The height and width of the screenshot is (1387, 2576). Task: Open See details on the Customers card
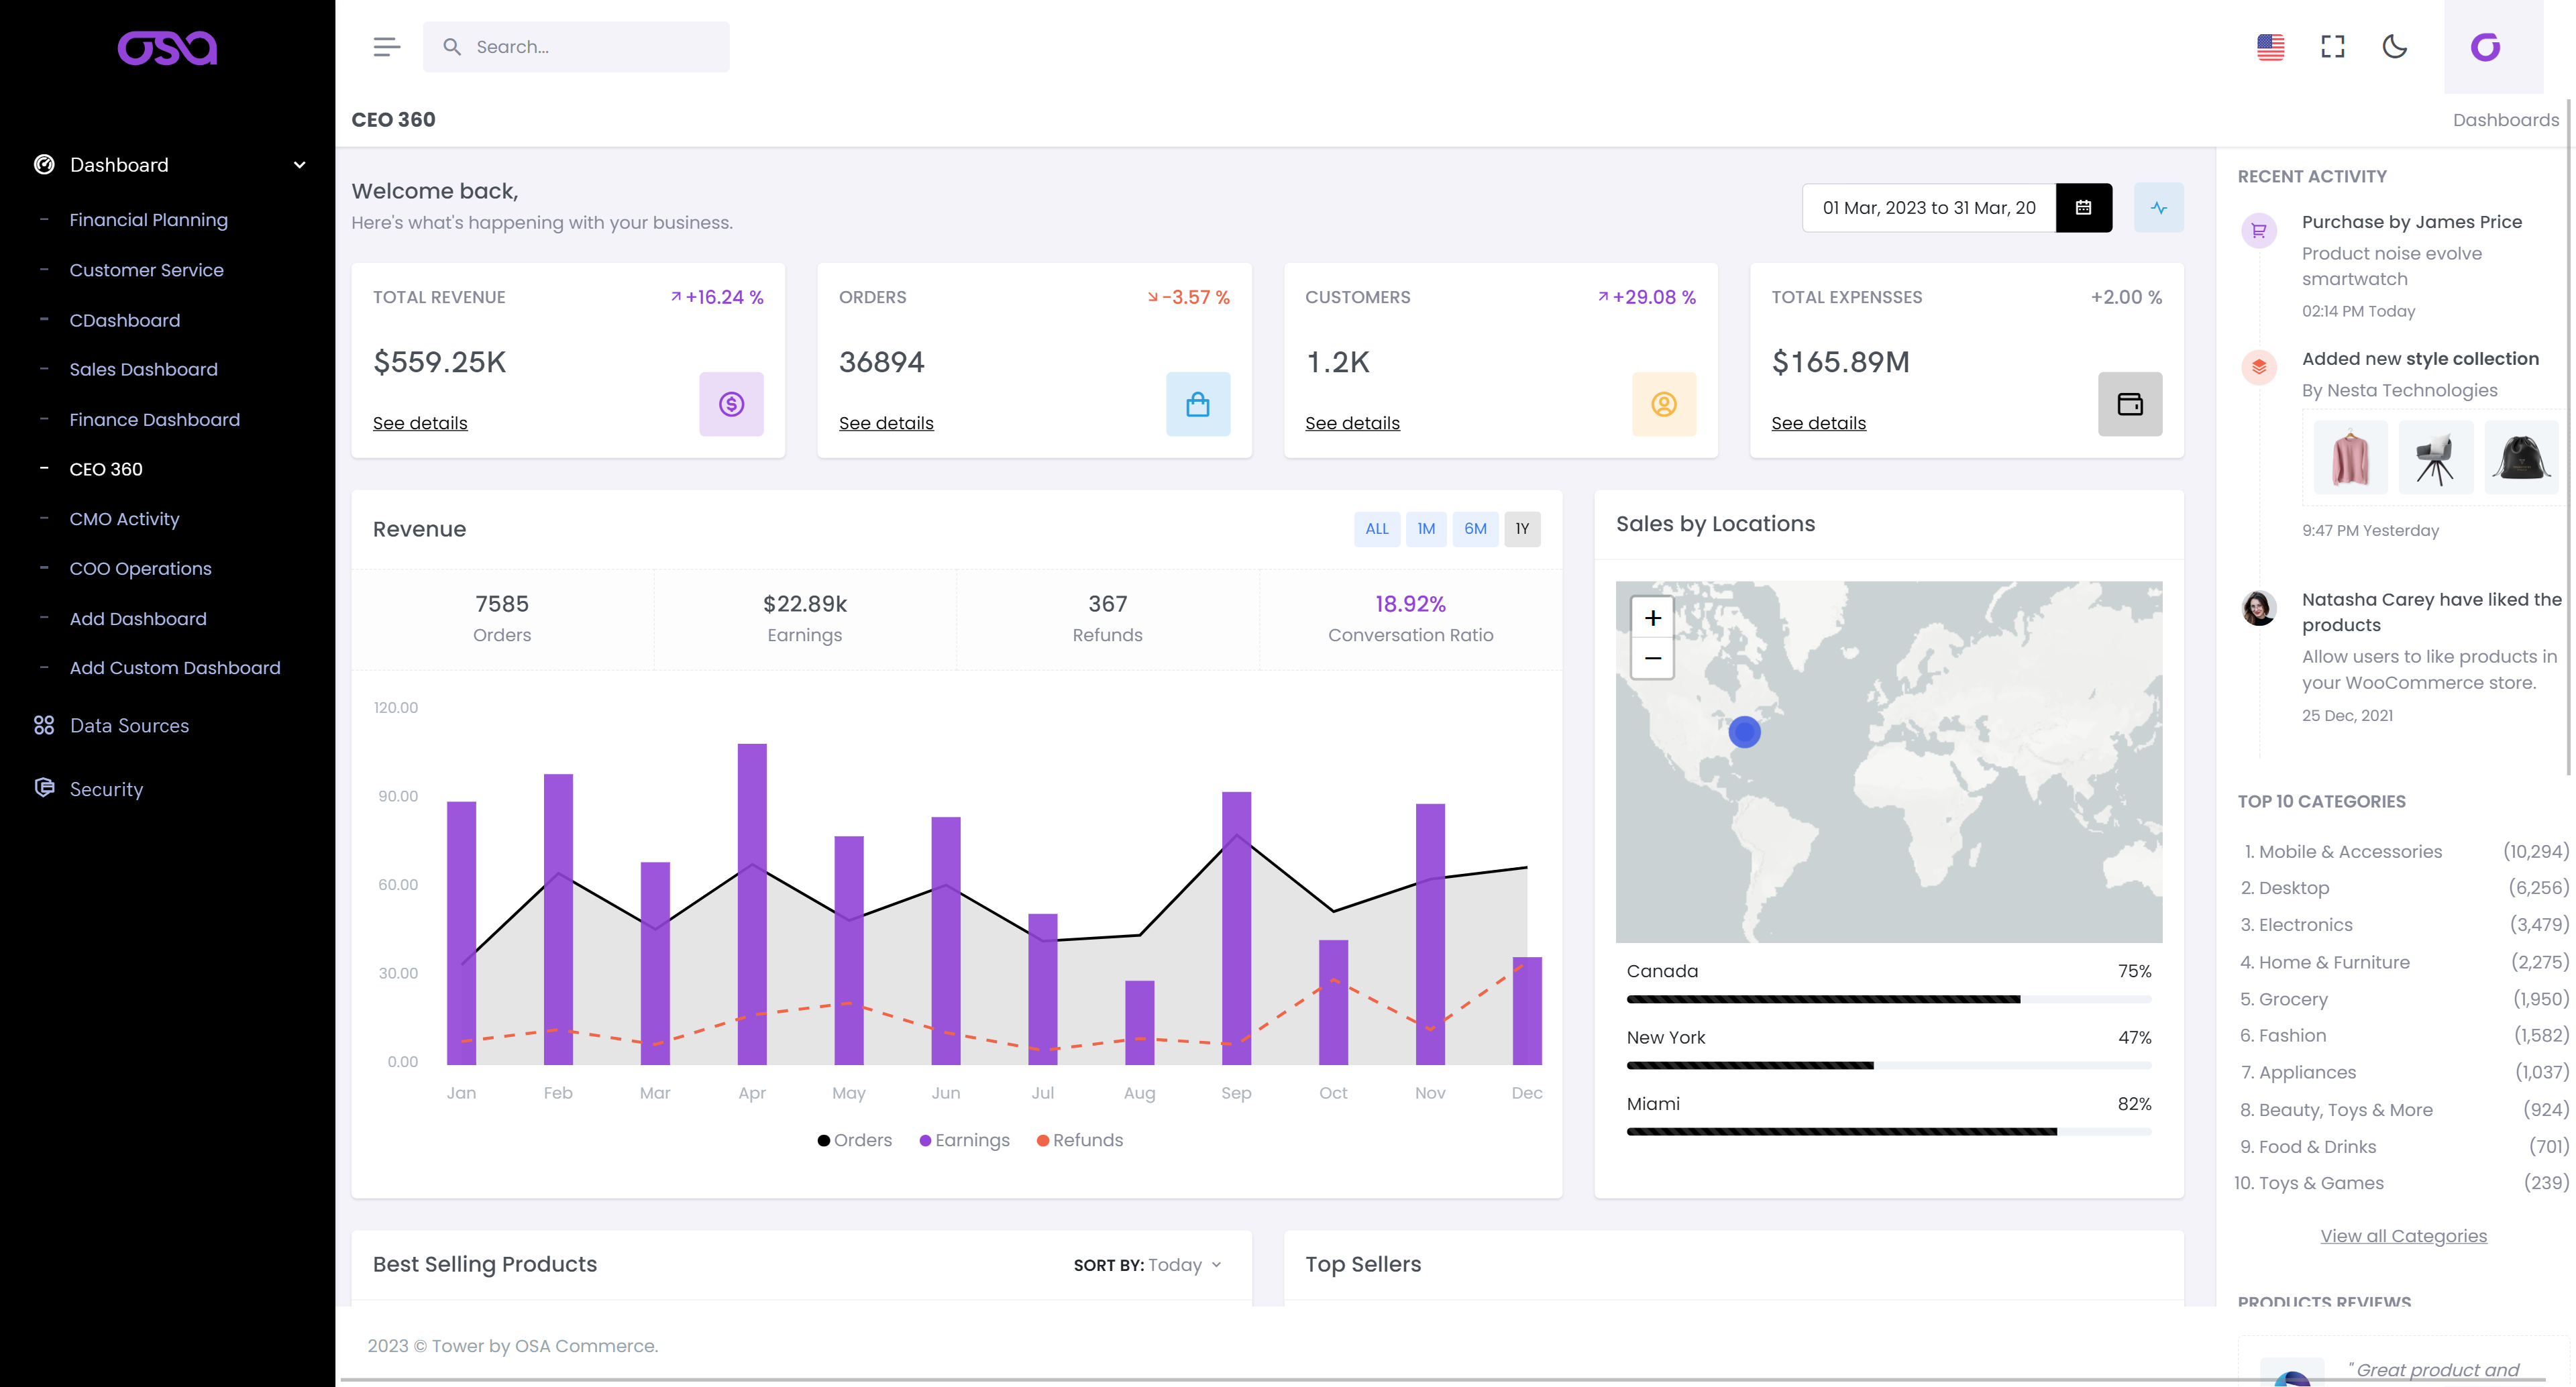click(x=1352, y=422)
